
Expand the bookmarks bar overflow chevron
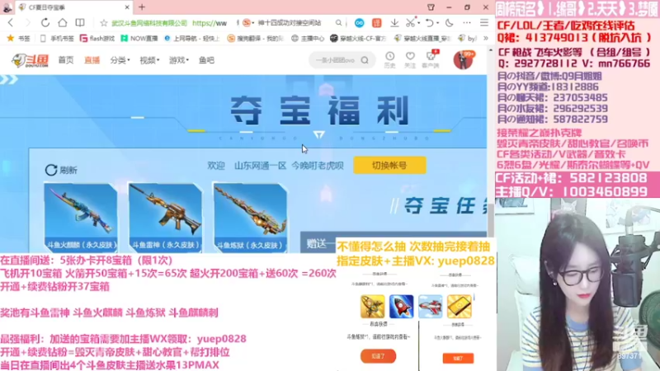[x=485, y=38]
